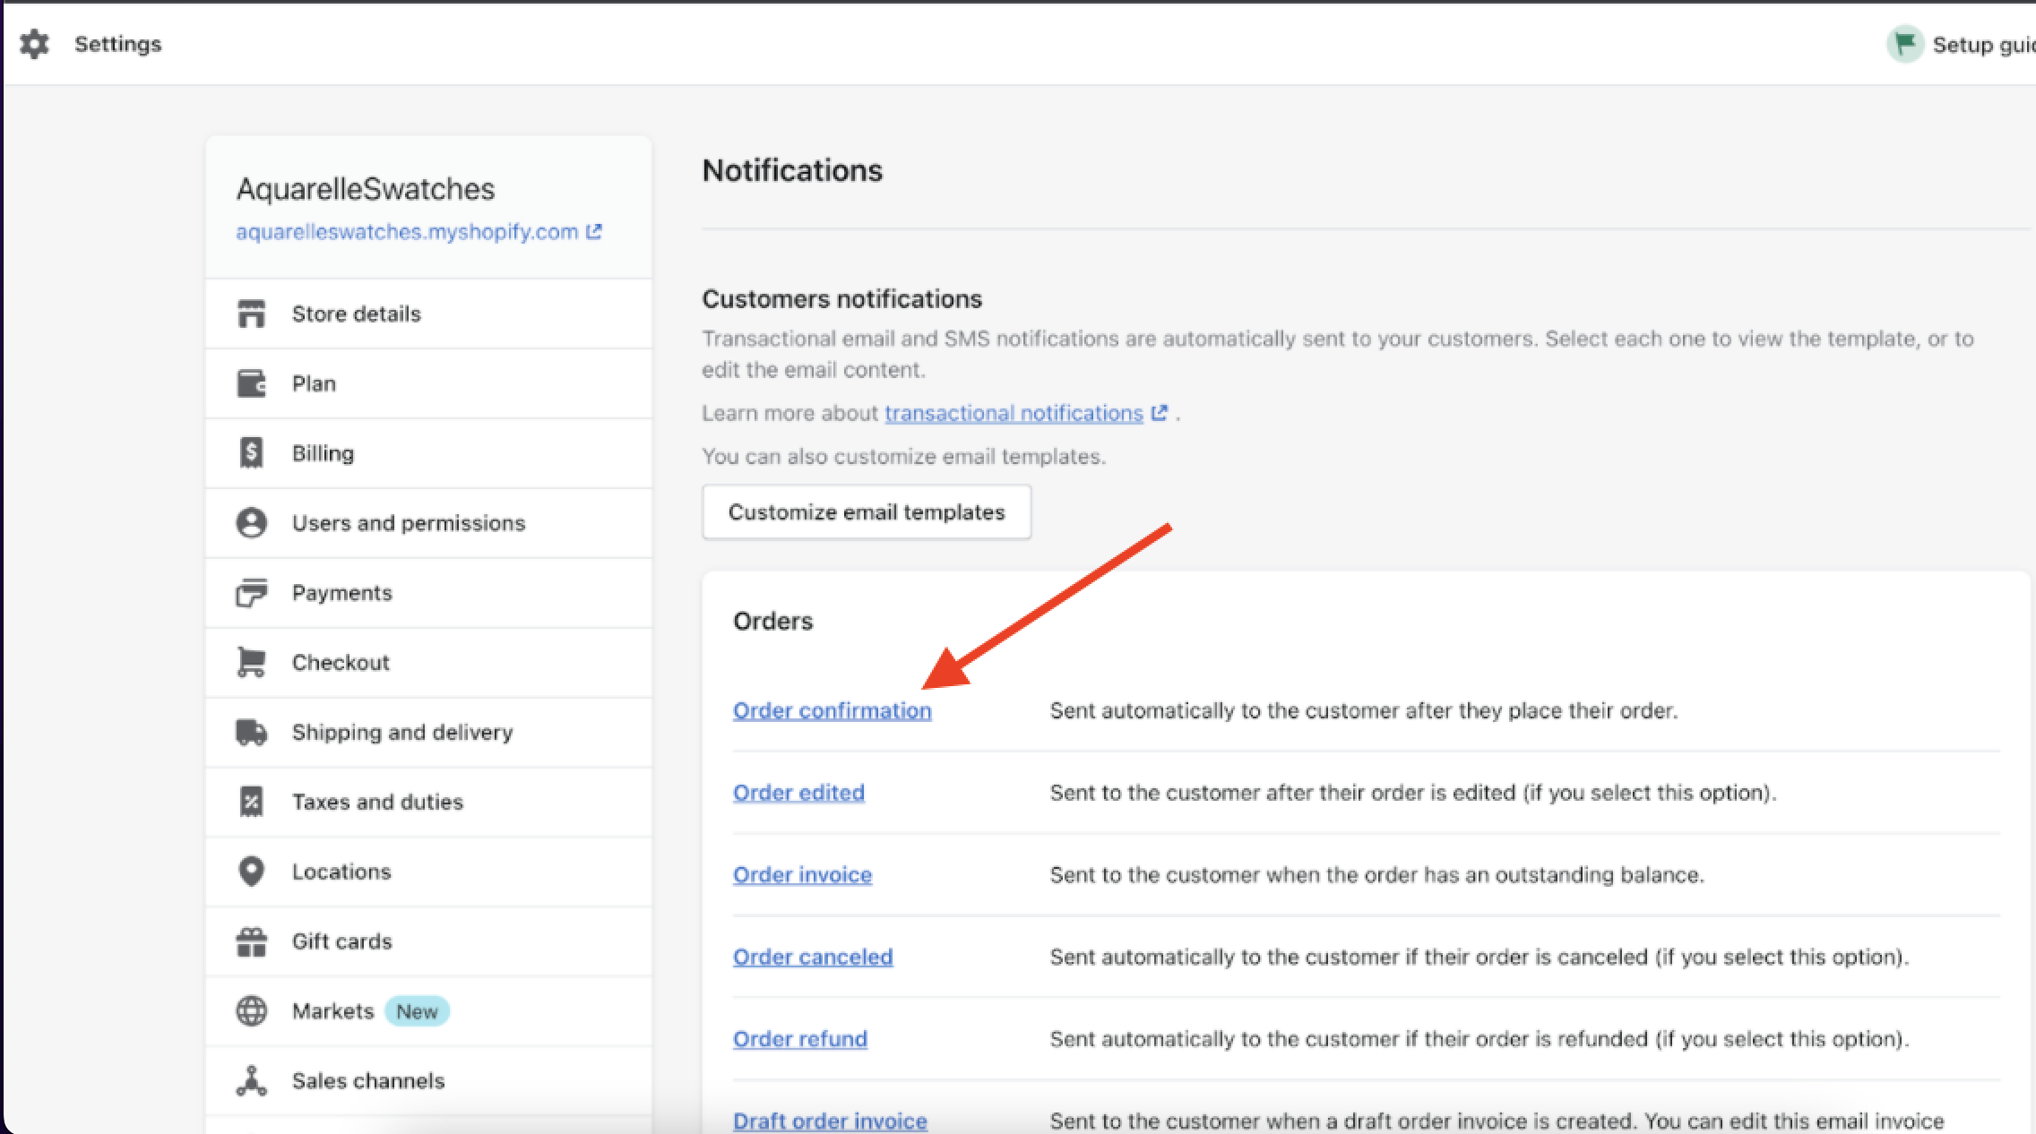This screenshot has width=2036, height=1134.
Task: Click the Billing receipt icon
Action: (x=251, y=453)
